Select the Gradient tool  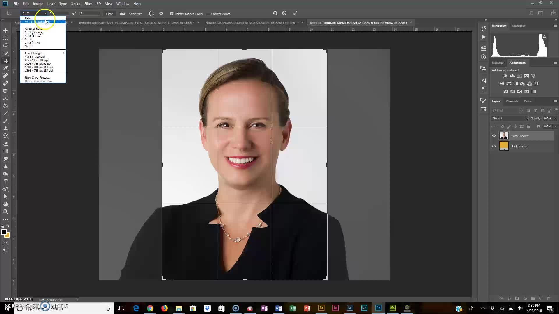[x=6, y=151]
